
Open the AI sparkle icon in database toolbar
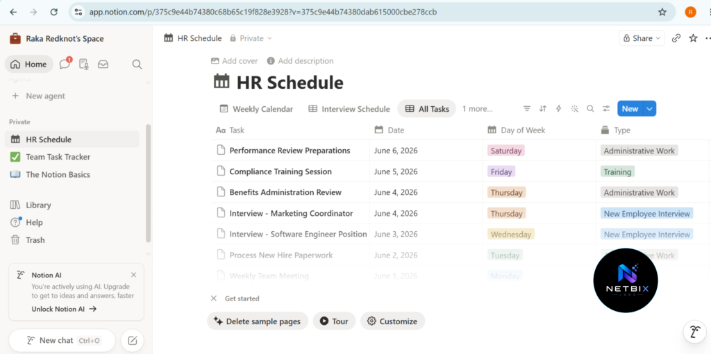(574, 109)
